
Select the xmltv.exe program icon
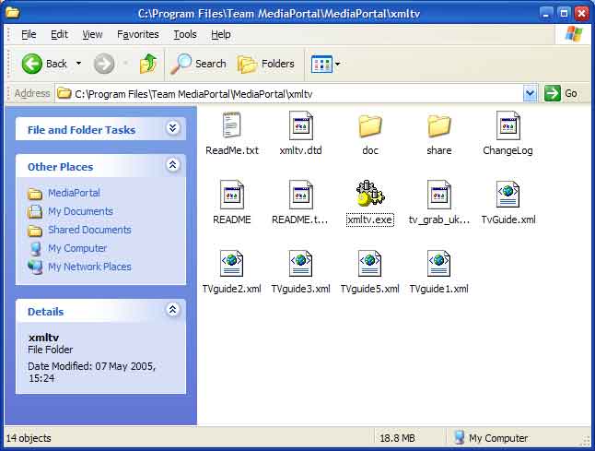click(x=370, y=194)
